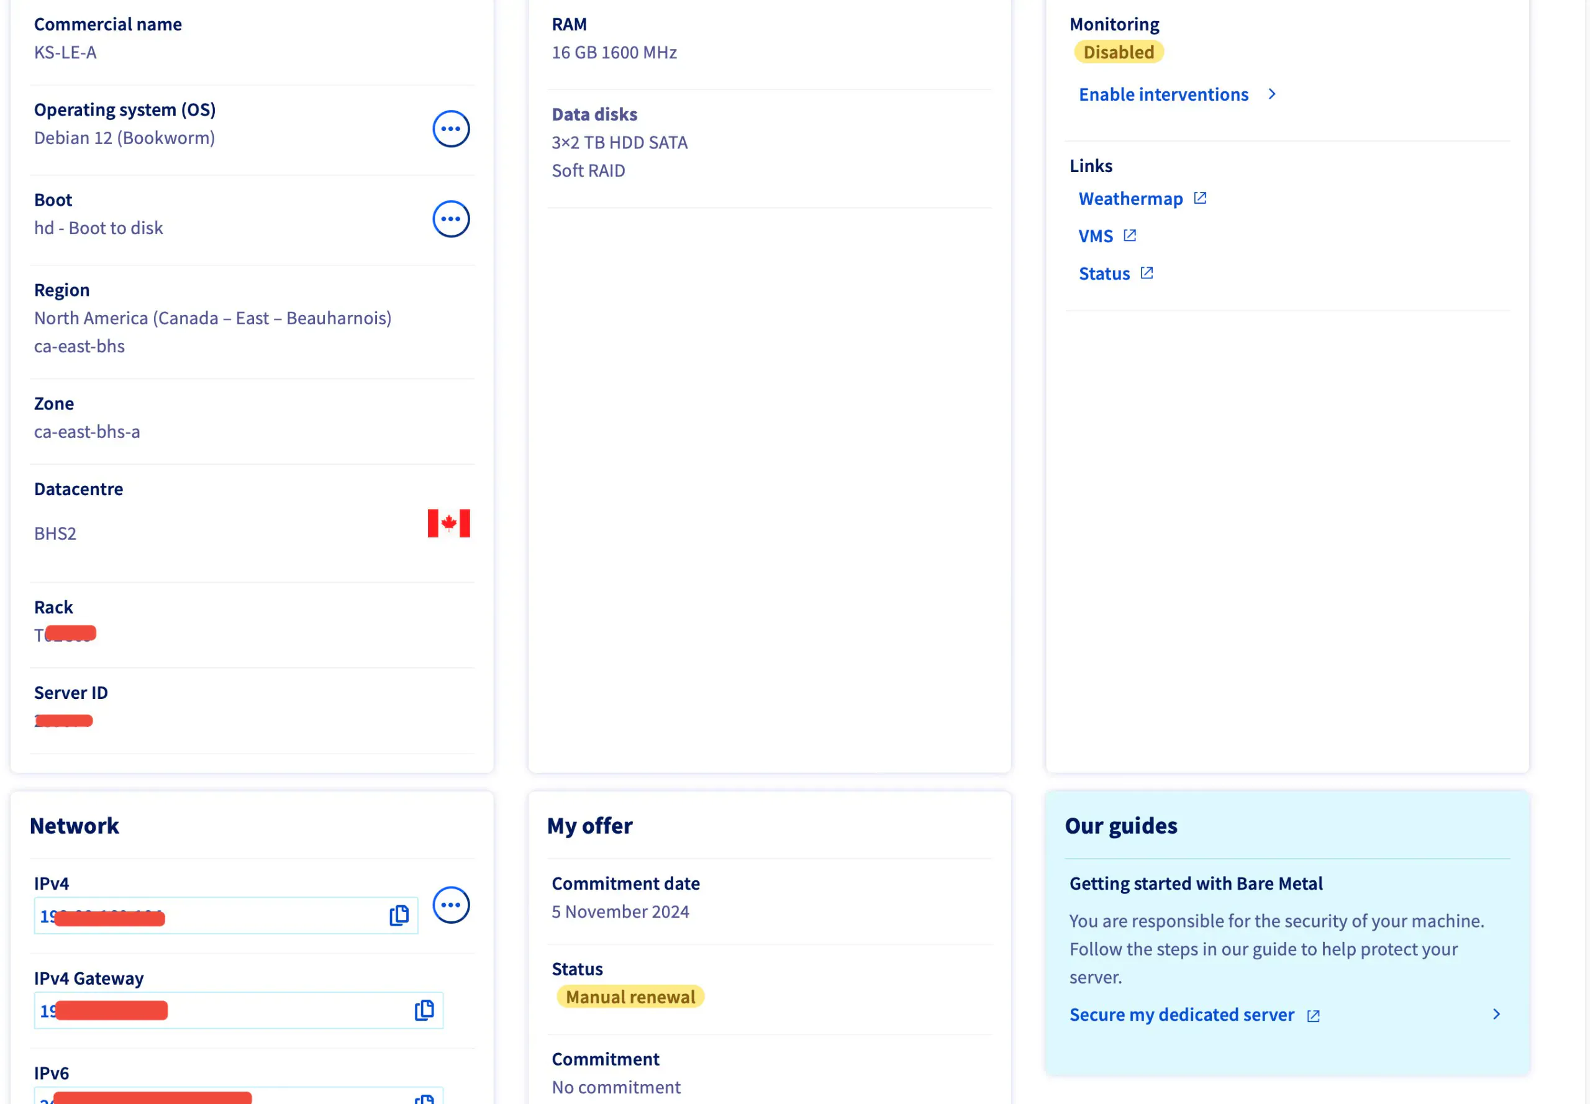Select the text 3×2 TB HDD SATA
Screen dimensions: 1590x1104
620,142
